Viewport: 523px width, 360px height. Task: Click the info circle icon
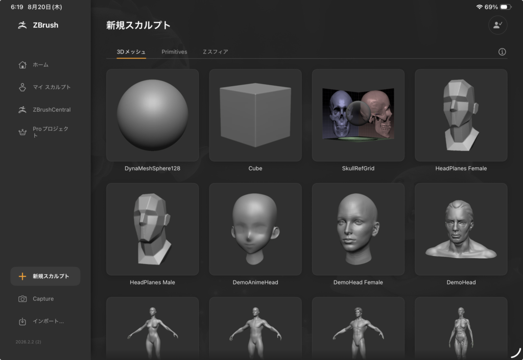coord(502,52)
